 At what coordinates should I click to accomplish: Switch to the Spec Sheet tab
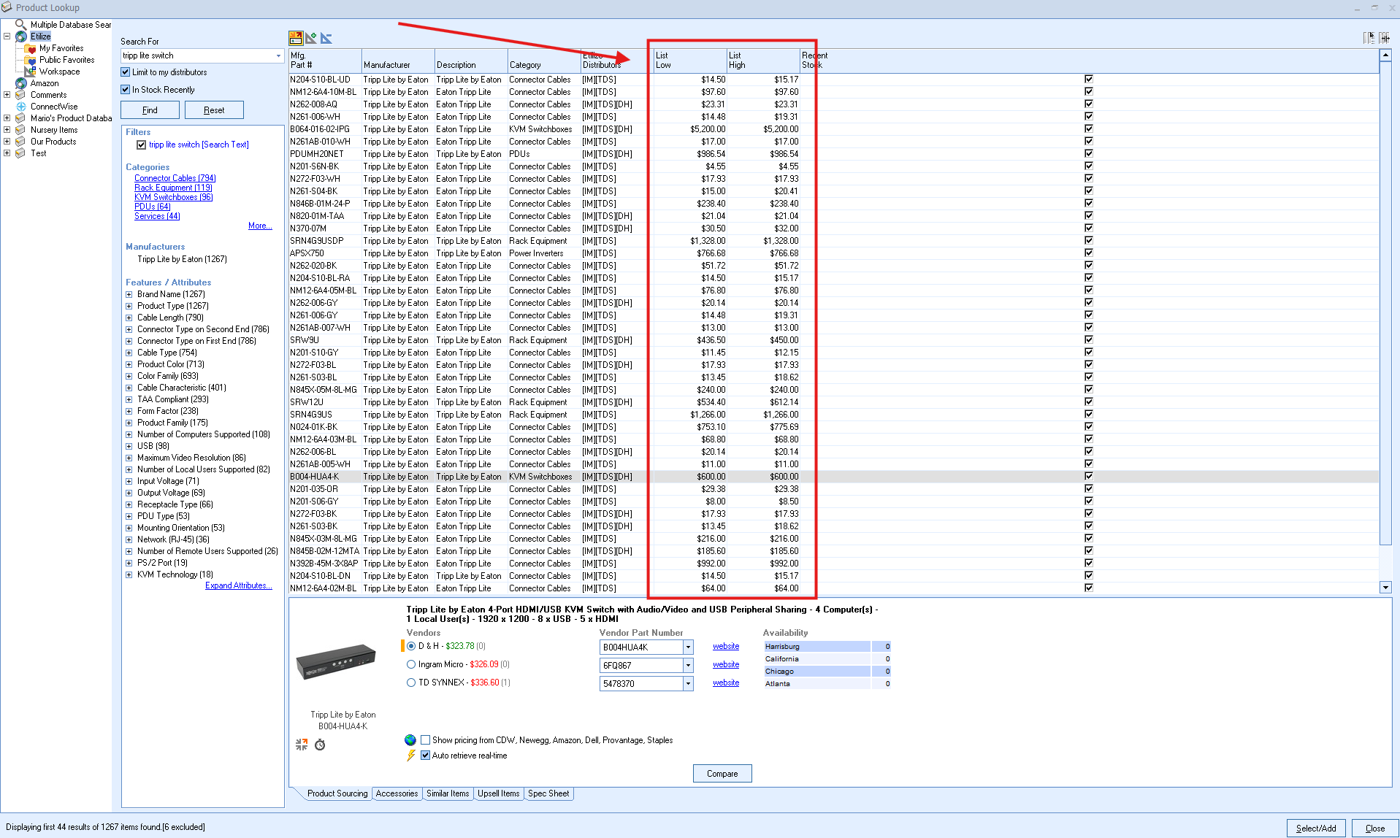click(x=548, y=793)
